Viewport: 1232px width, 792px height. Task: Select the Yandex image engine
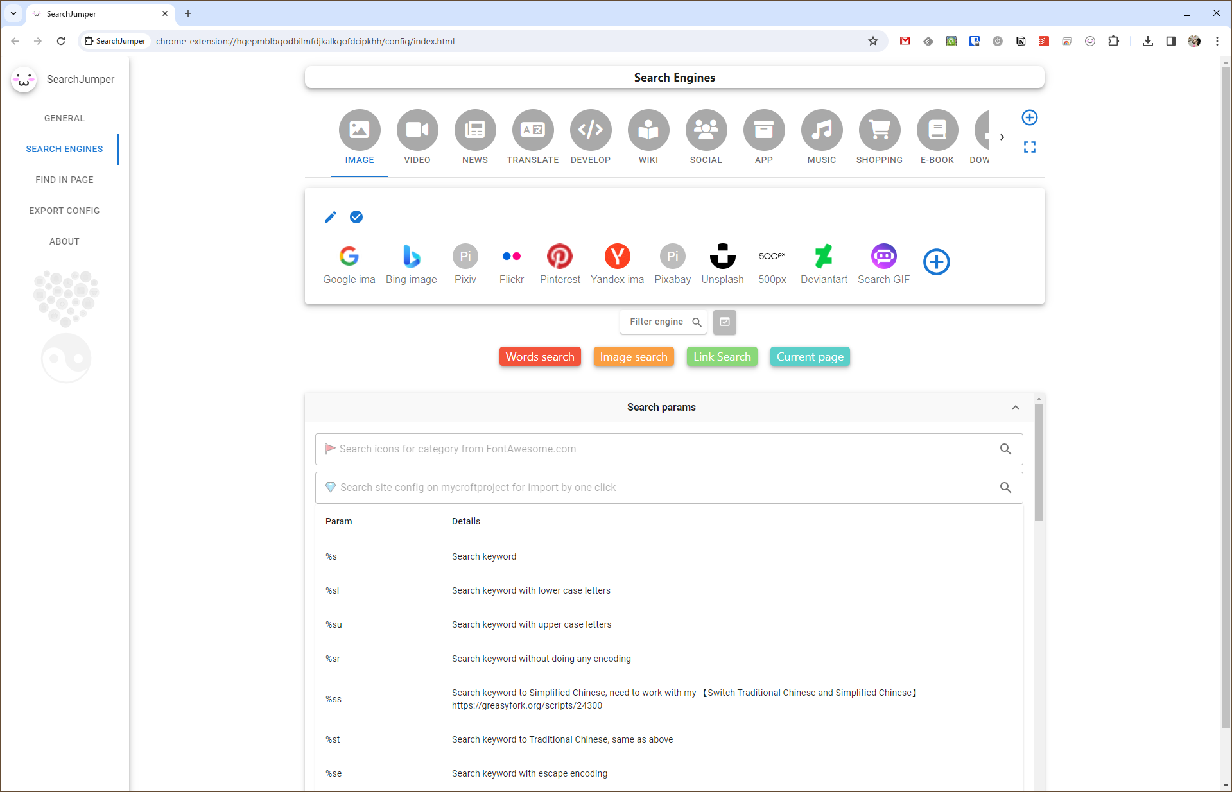[x=618, y=264]
